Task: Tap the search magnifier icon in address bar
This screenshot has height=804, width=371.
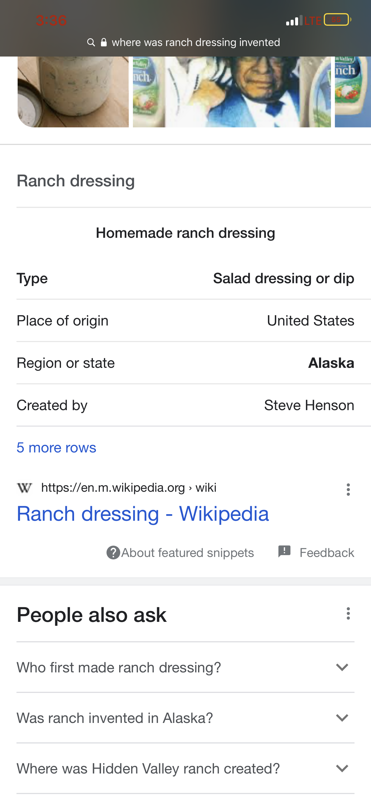Action: point(91,42)
